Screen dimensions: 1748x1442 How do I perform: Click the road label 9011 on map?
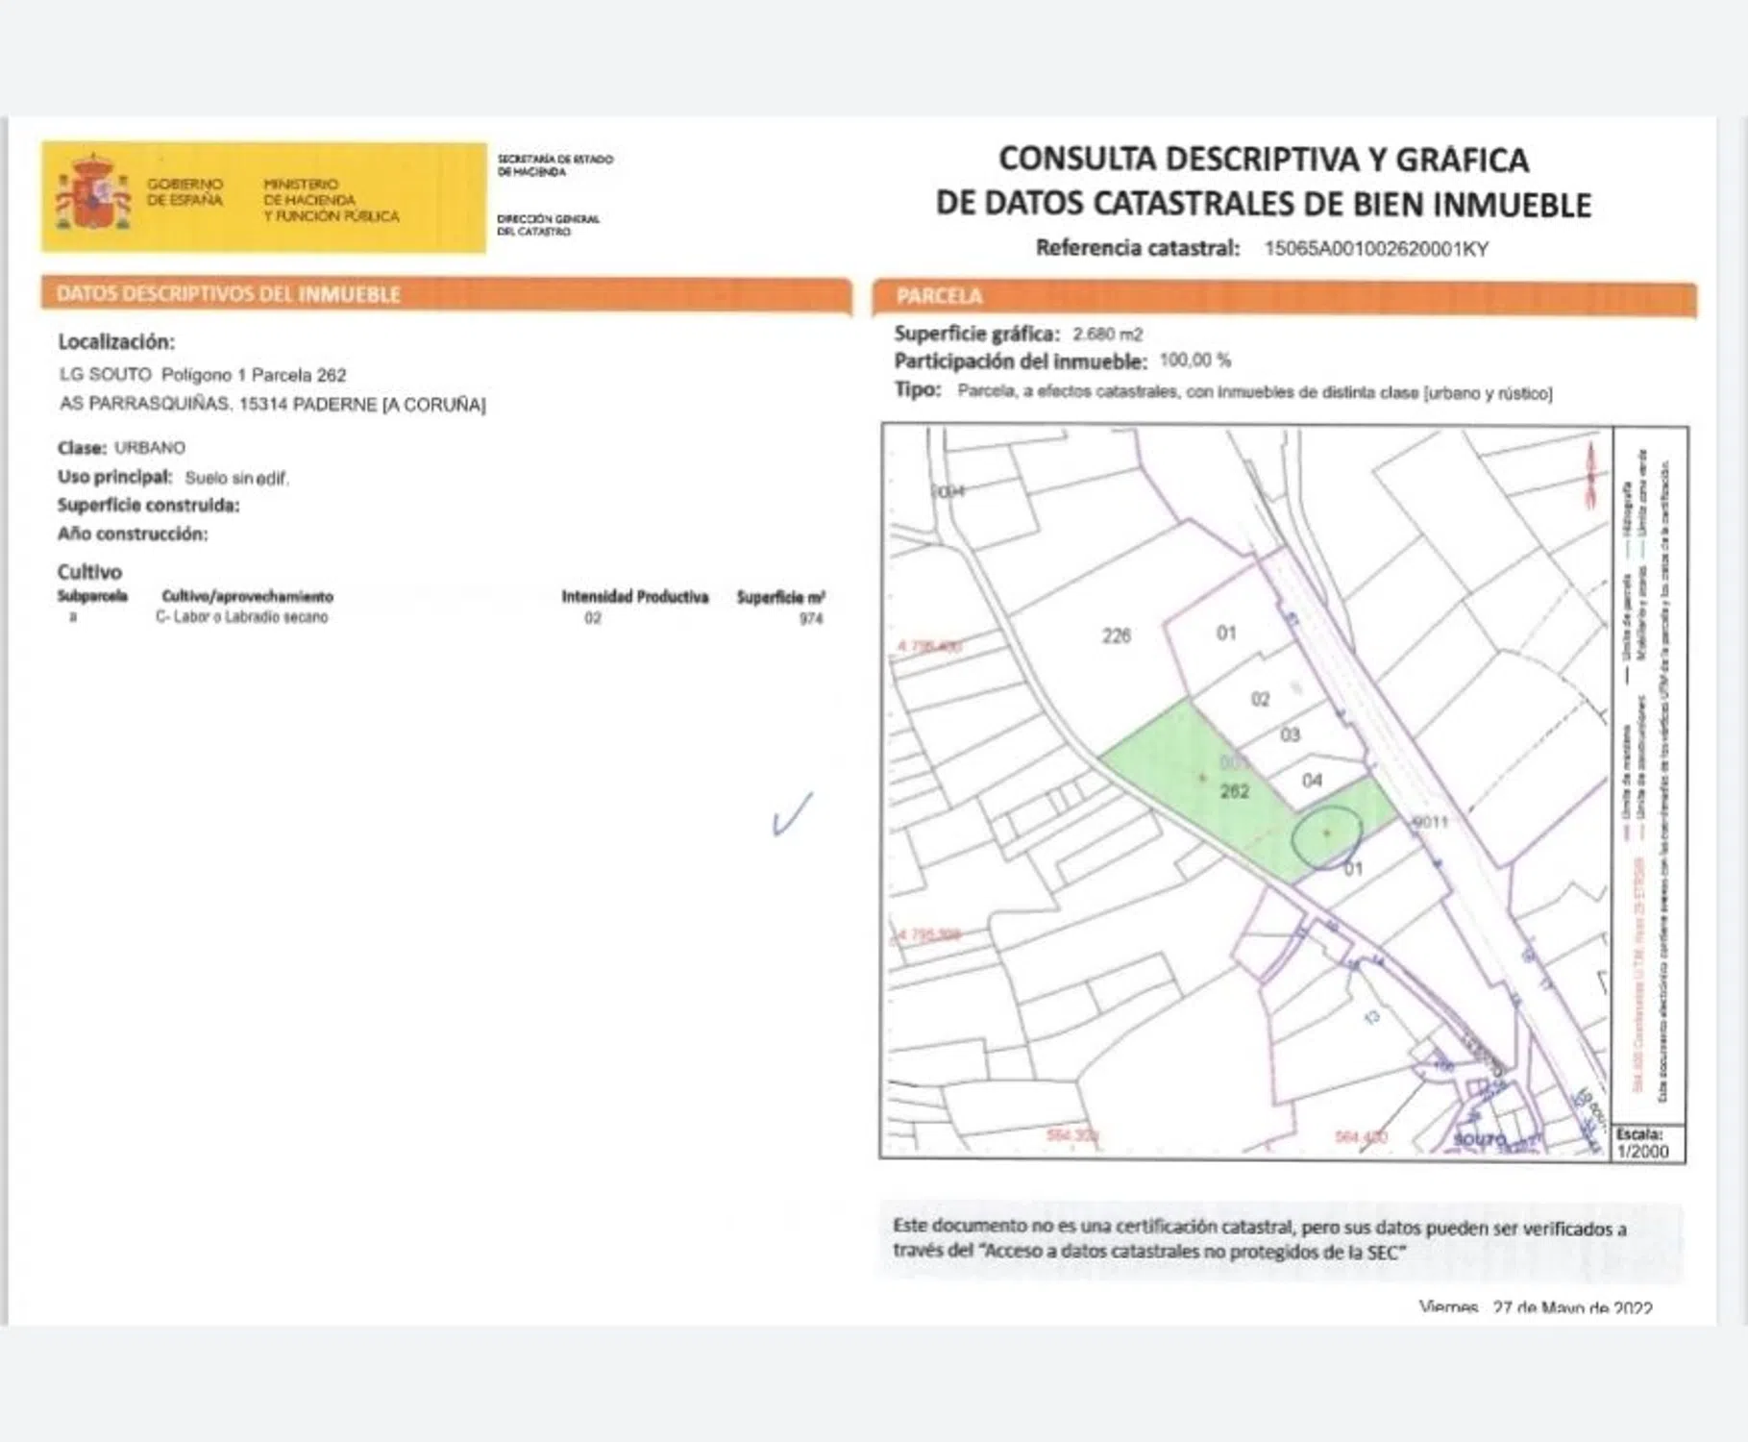coord(1430,822)
